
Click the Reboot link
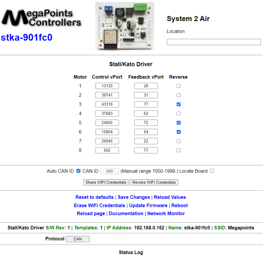[179, 205]
